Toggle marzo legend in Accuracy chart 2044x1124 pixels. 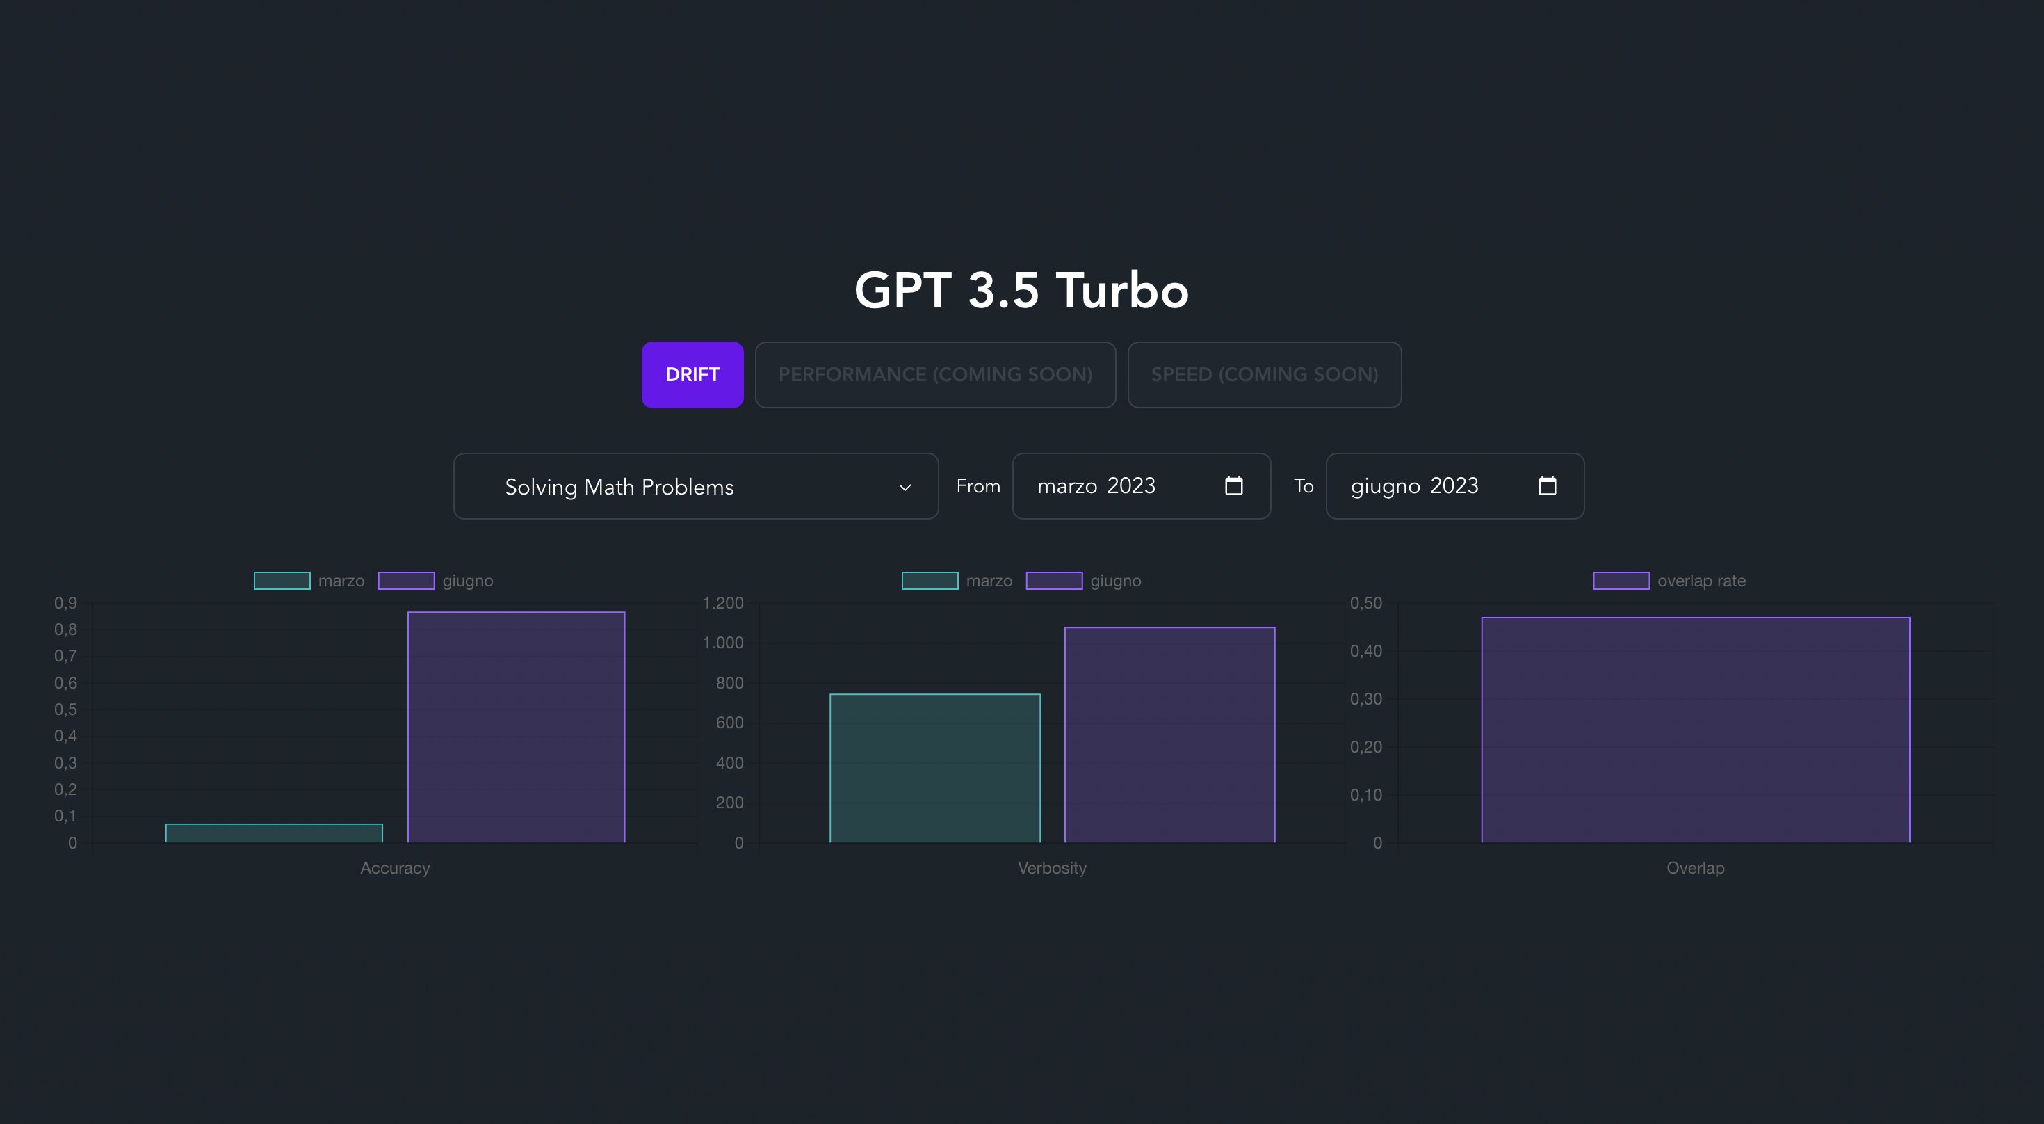[309, 581]
